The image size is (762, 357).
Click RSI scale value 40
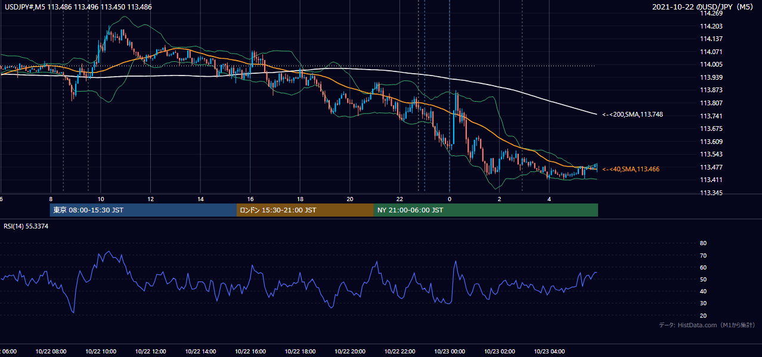pos(703,291)
